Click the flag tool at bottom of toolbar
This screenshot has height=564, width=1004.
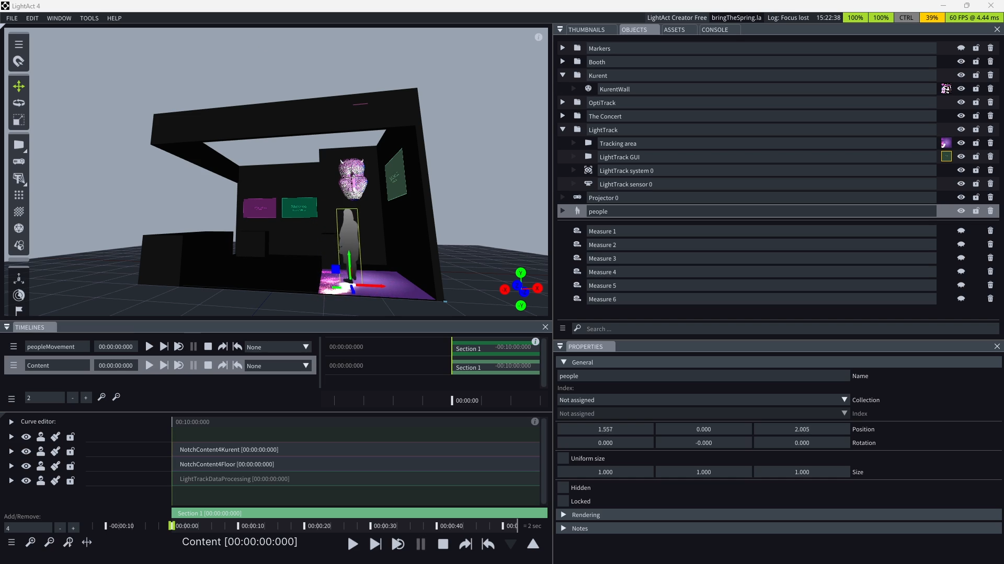pos(19,311)
